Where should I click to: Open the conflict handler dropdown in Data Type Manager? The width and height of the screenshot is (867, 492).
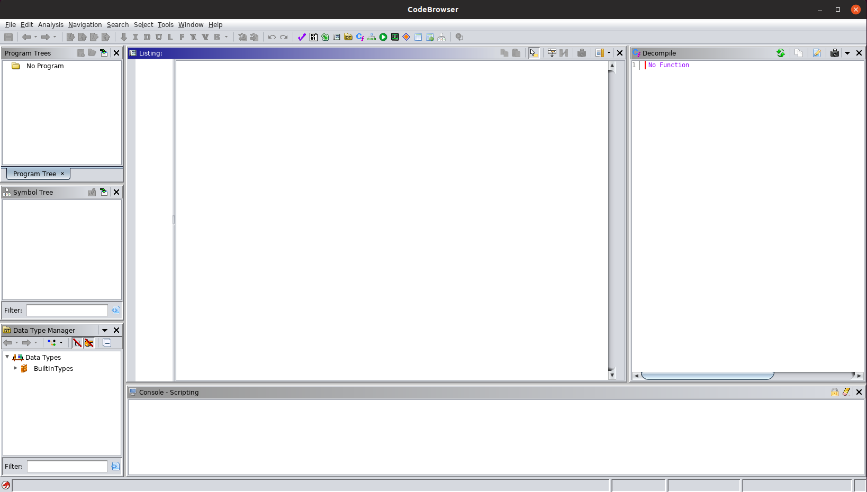61,343
